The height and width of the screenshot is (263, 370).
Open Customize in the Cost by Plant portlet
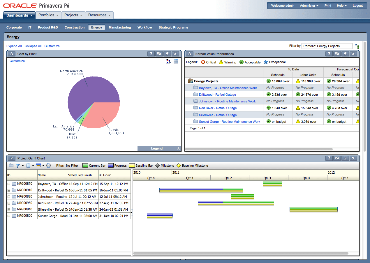pos(17,61)
